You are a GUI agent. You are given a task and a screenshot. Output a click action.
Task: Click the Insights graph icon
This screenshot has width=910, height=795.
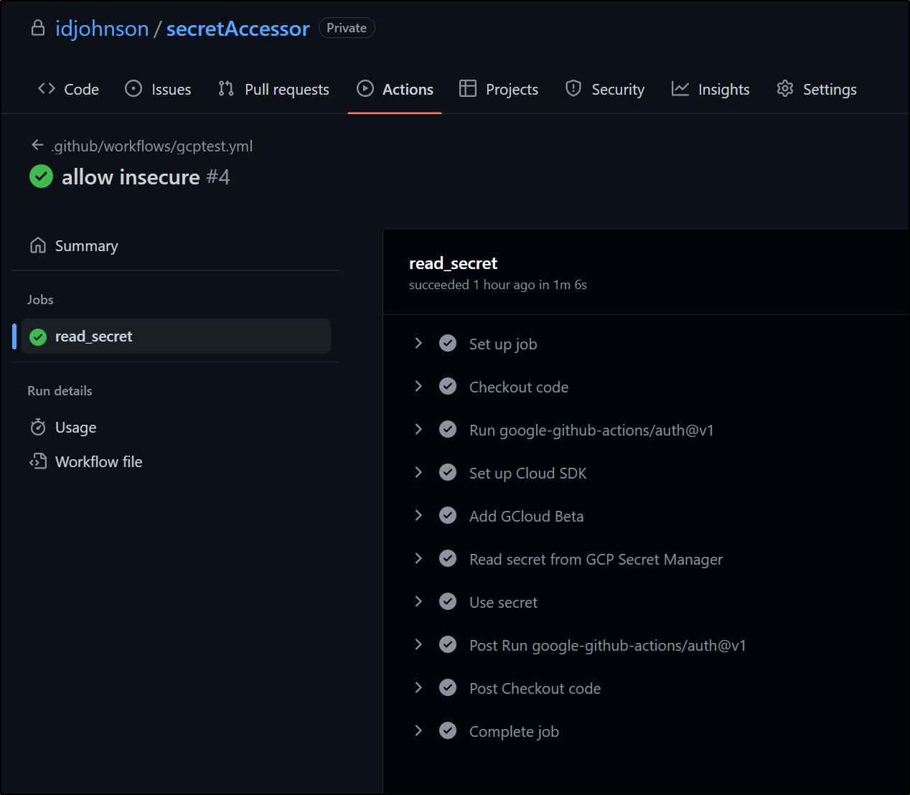coord(680,88)
